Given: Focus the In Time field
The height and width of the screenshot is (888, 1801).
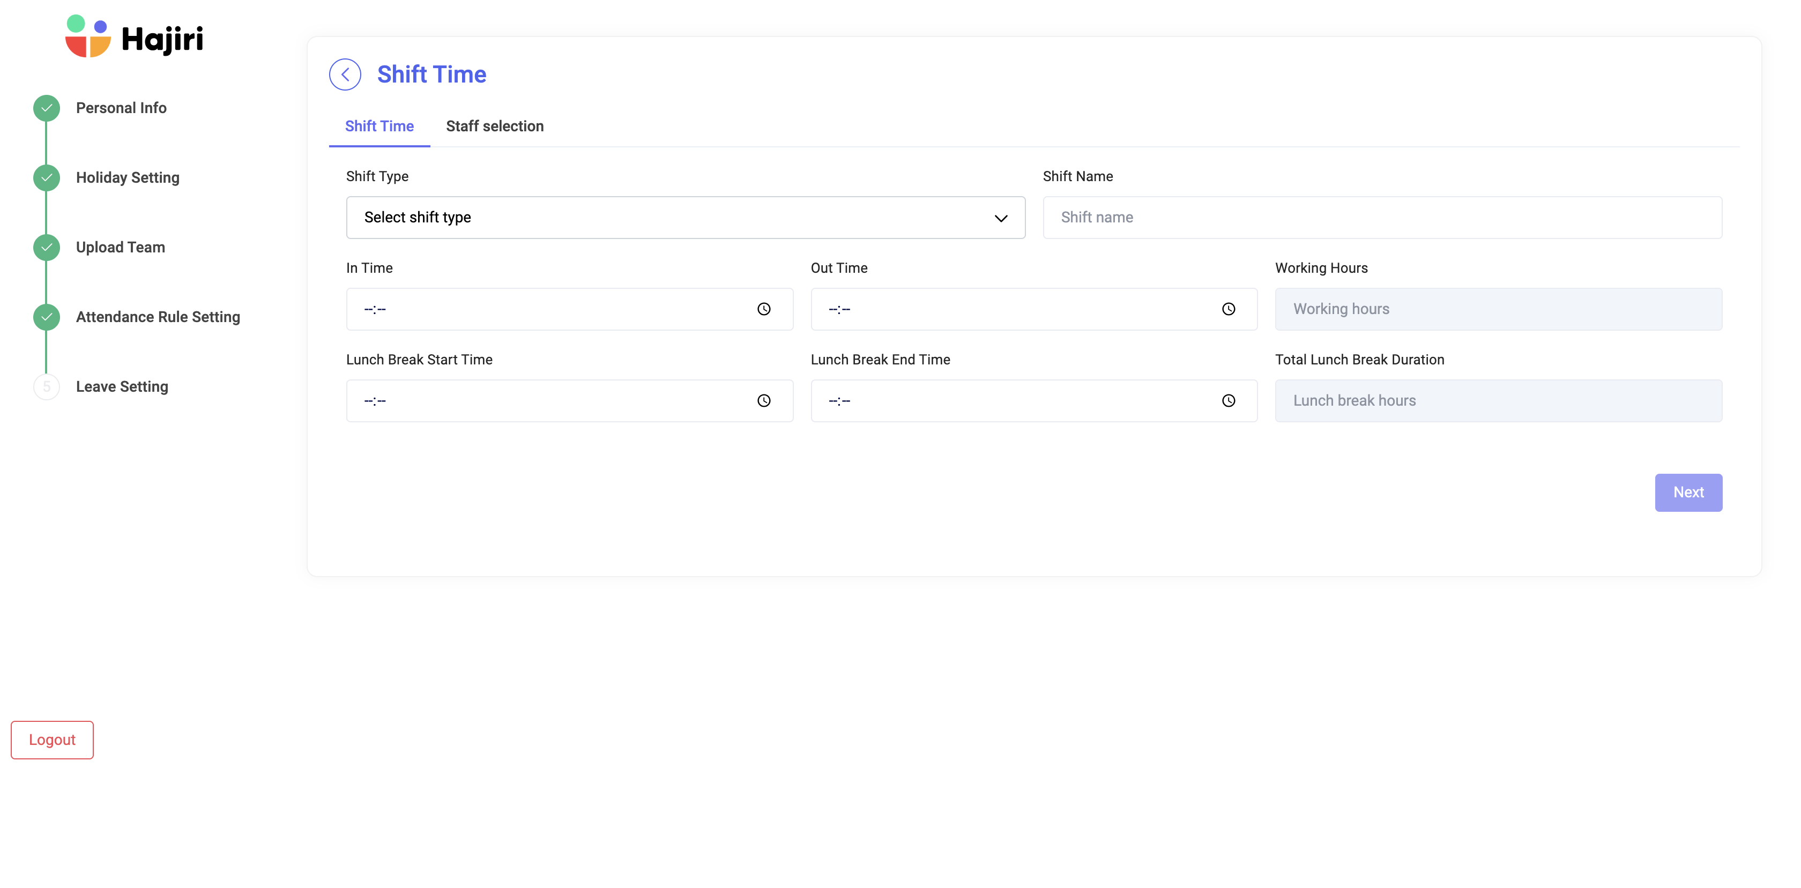Looking at the screenshot, I should coord(569,309).
